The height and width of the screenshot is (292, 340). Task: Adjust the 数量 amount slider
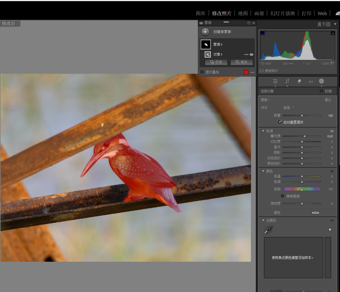click(302, 115)
